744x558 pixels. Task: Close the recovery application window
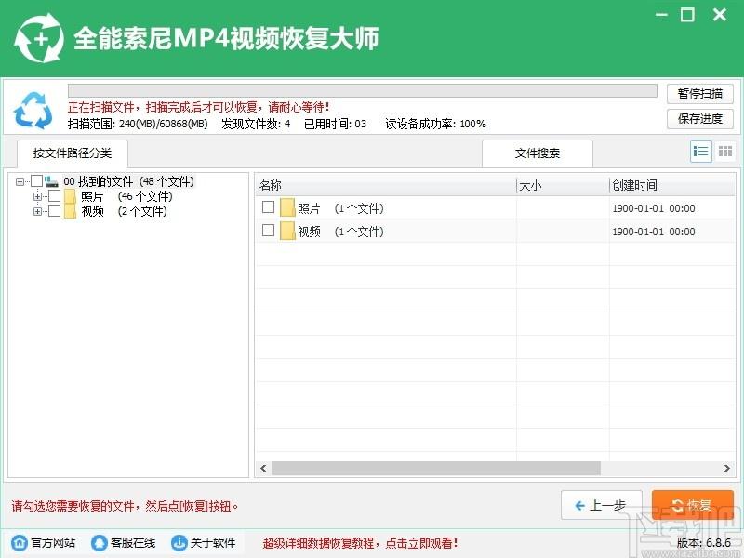[720, 15]
